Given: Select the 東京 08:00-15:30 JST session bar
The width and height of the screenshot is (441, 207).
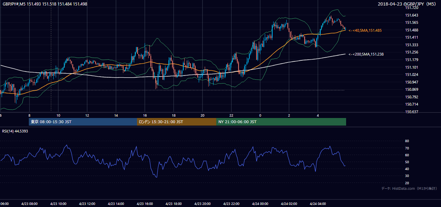Looking at the screenshot, I should (x=83, y=122).
